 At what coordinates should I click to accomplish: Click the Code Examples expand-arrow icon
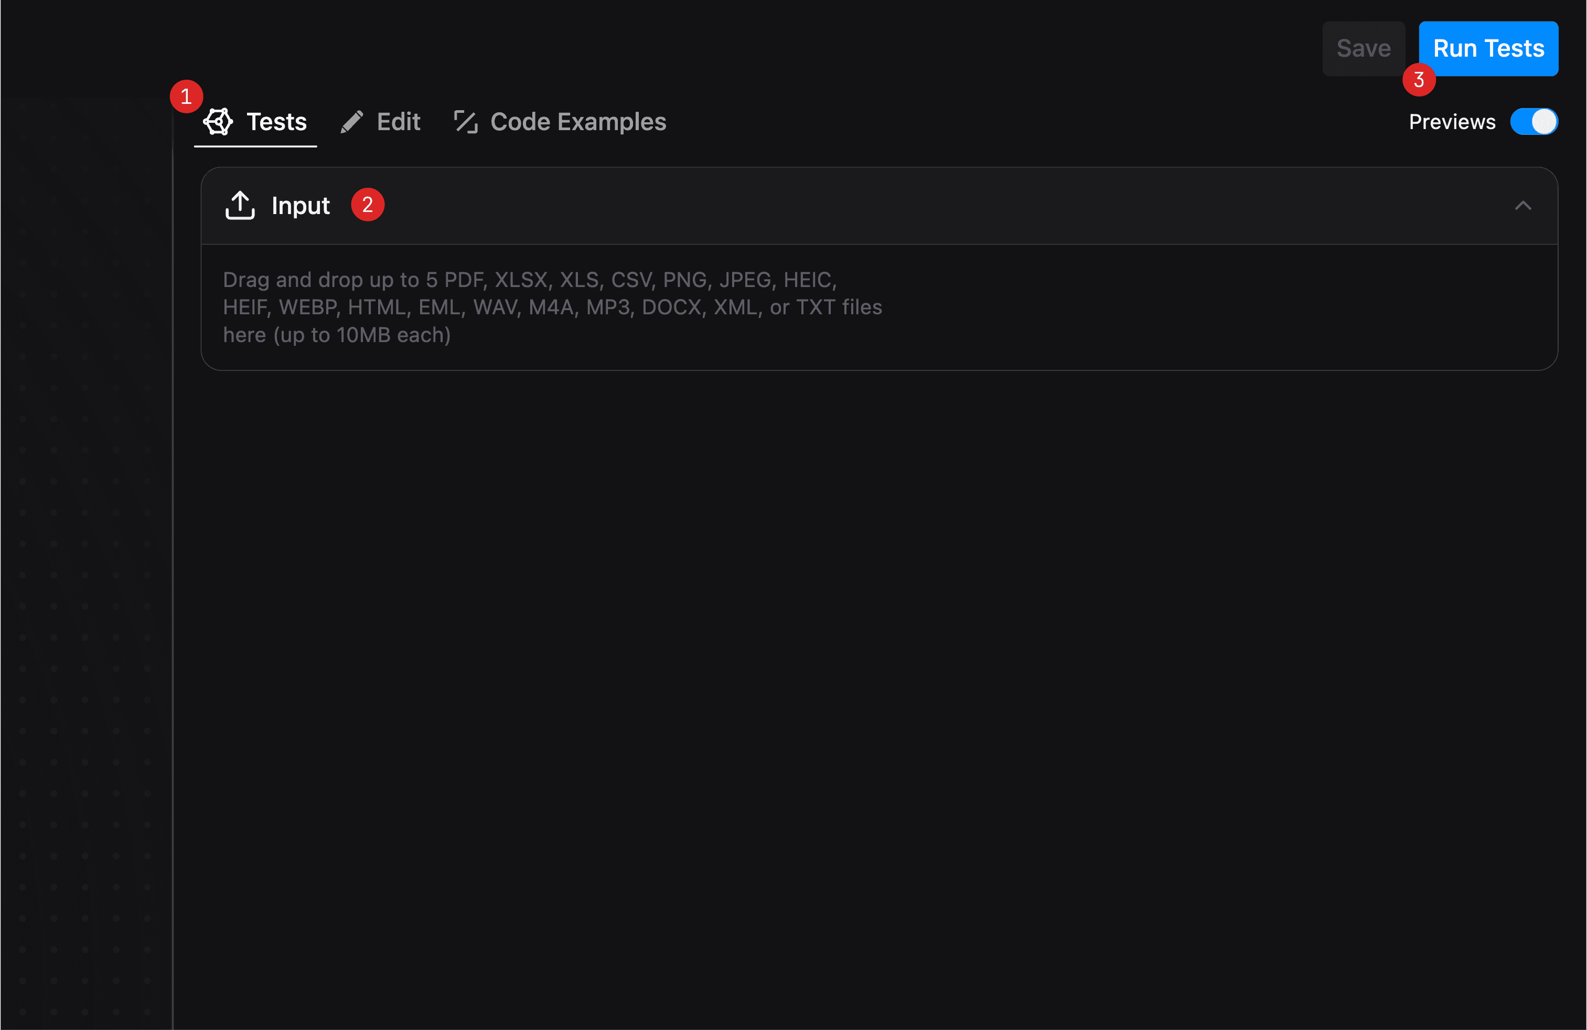pos(465,121)
